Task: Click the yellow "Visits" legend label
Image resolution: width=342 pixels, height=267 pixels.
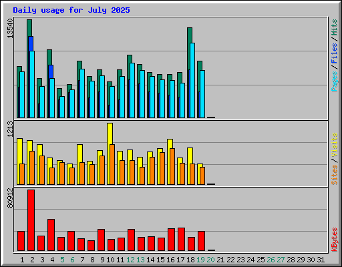Action: pos(334,146)
